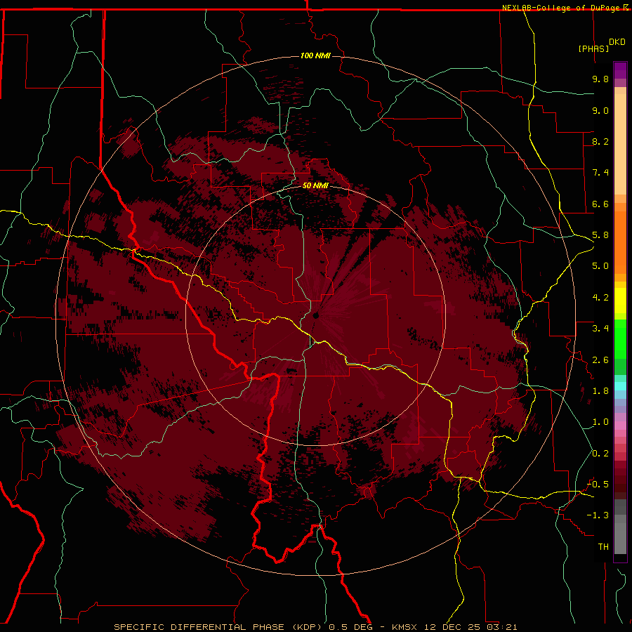Image resolution: width=632 pixels, height=632 pixels.
Task: Click the 5.0 legend value
Action: (x=600, y=266)
